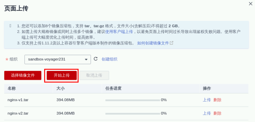This screenshot has width=255, height=122.
Task: Click the progress bar for nginx-v1.tar
Action: pos(132,100)
